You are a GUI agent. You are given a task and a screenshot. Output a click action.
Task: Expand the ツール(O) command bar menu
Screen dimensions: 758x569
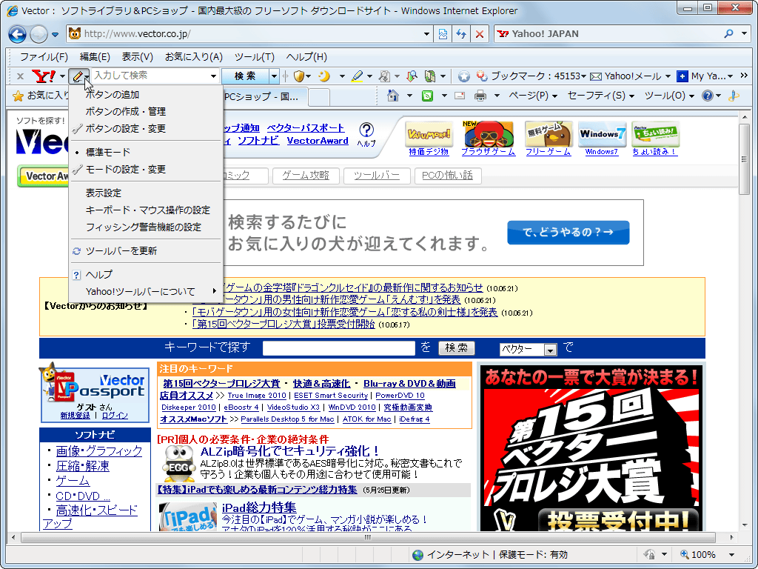pos(669,96)
